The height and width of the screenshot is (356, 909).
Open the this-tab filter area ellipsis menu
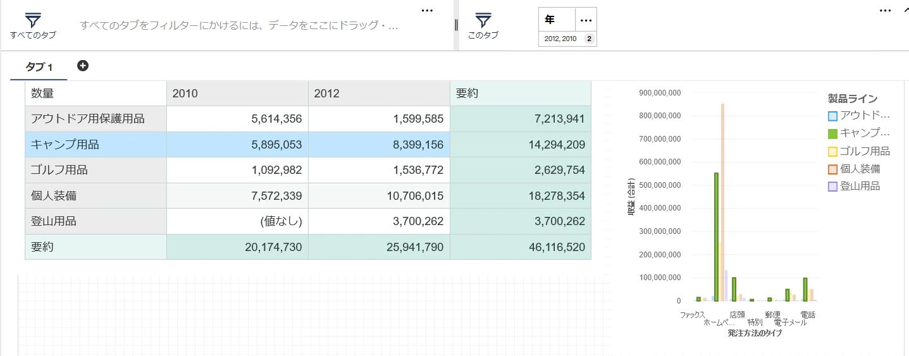(886, 10)
